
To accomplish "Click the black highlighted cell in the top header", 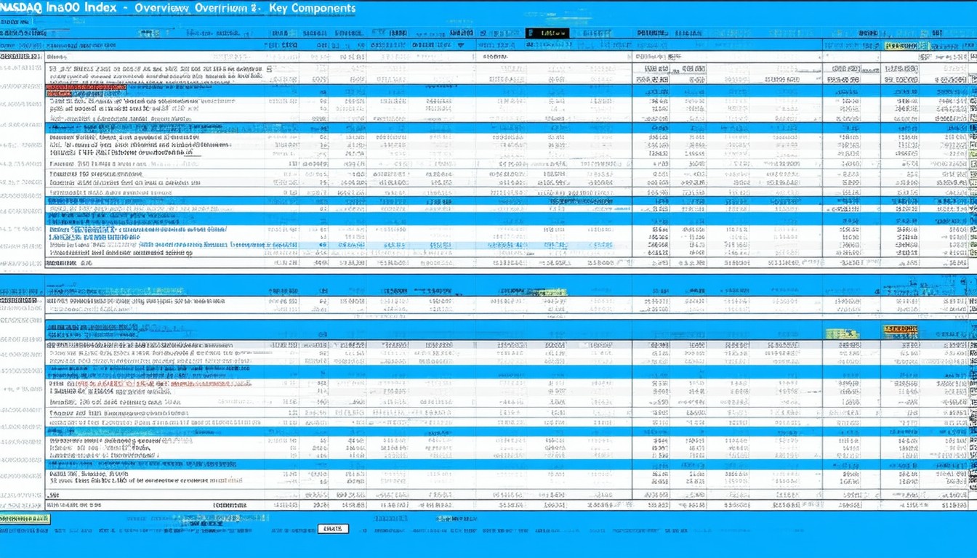I will click(x=547, y=33).
